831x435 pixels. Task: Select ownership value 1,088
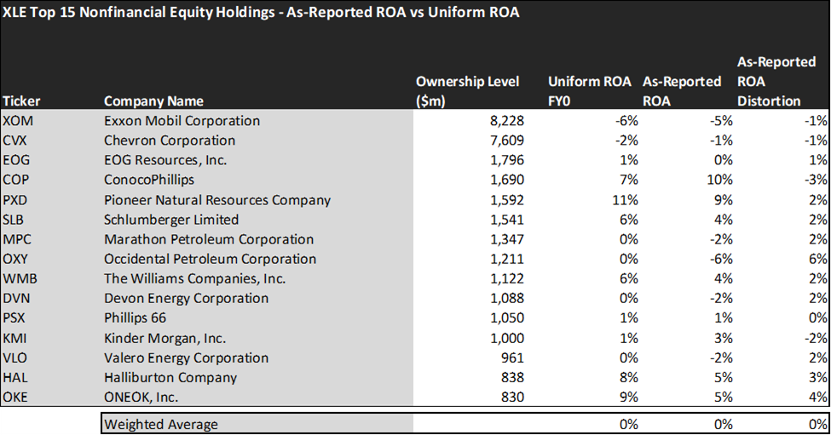point(507,299)
